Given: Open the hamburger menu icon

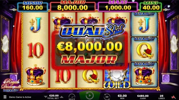Looking at the screenshot, I should tap(5, 97).
